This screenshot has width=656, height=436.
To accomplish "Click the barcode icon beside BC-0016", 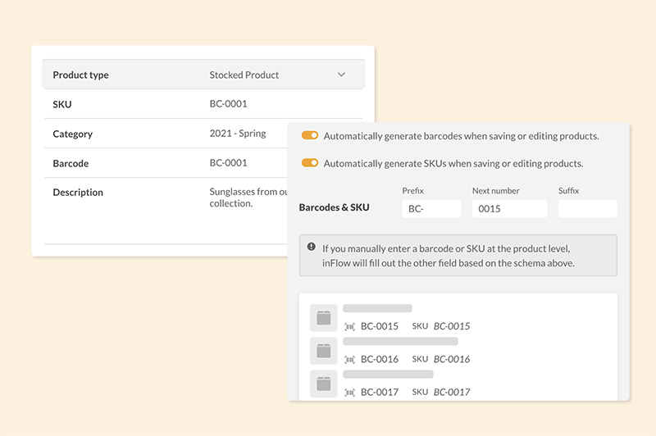I will coord(350,359).
